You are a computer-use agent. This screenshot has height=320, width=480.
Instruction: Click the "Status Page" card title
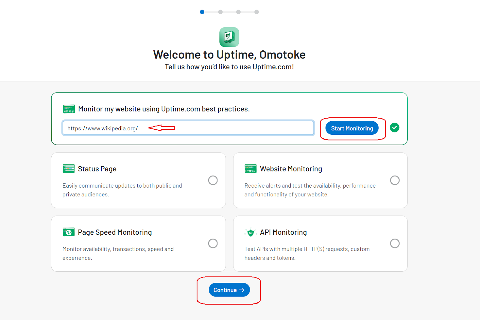pos(97,169)
